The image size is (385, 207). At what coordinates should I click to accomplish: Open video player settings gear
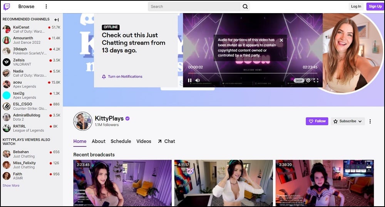(x=308, y=81)
